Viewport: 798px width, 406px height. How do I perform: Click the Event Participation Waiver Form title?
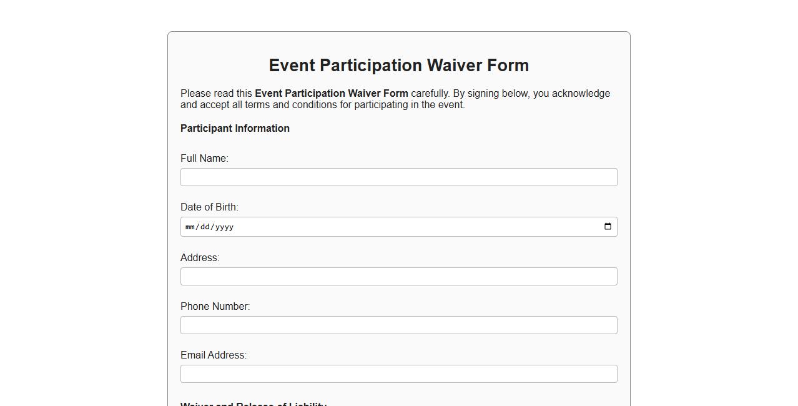click(x=398, y=65)
